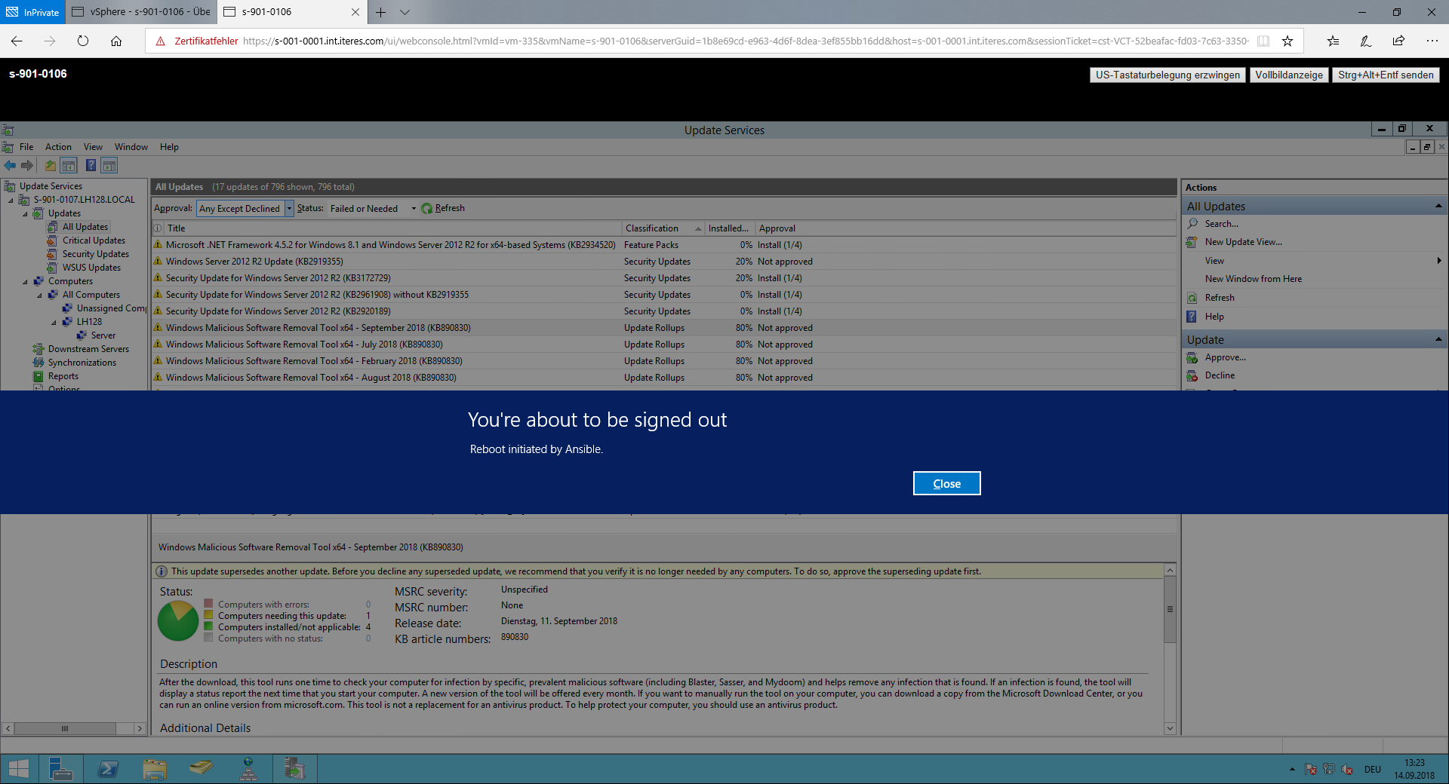
Task: Click US-Tastaturbelegung erzwingen button
Action: tap(1168, 75)
